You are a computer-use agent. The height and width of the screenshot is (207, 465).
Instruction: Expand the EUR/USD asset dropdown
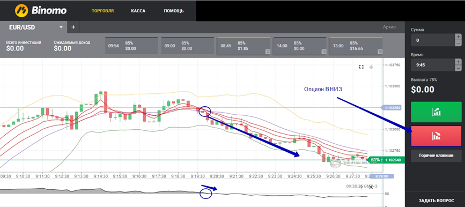point(61,27)
